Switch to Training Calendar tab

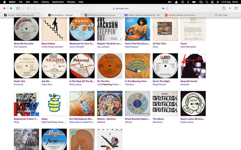pos(181,15)
